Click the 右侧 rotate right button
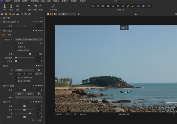 pos(29,94)
